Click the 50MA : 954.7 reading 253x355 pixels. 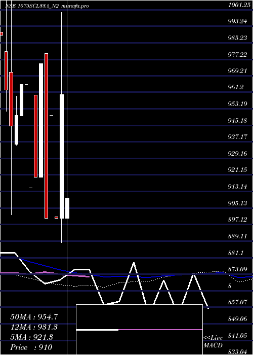point(34,317)
